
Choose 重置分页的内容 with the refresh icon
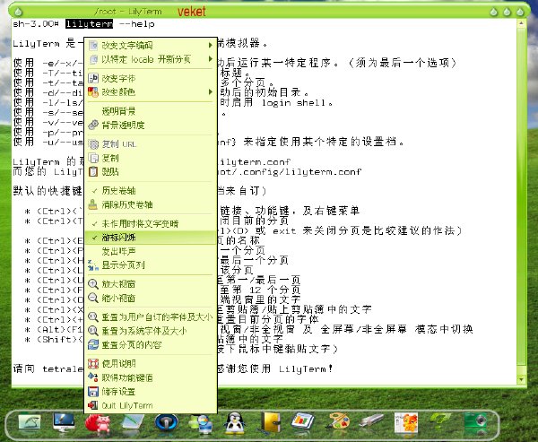coord(151,344)
